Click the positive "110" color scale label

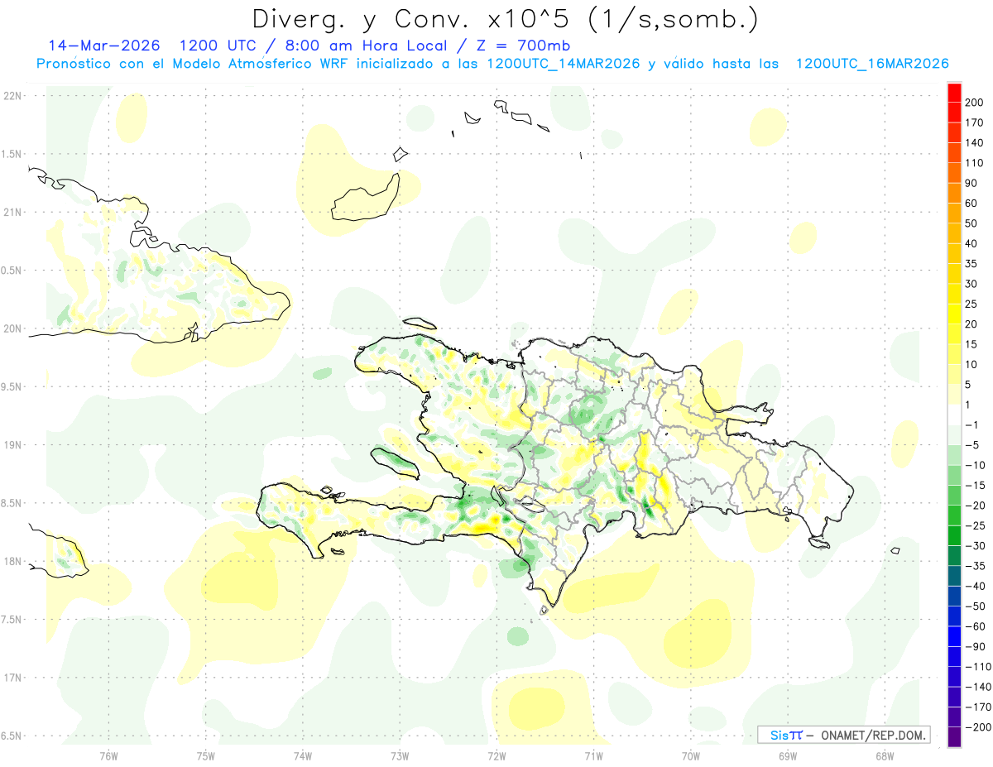pos(974,163)
